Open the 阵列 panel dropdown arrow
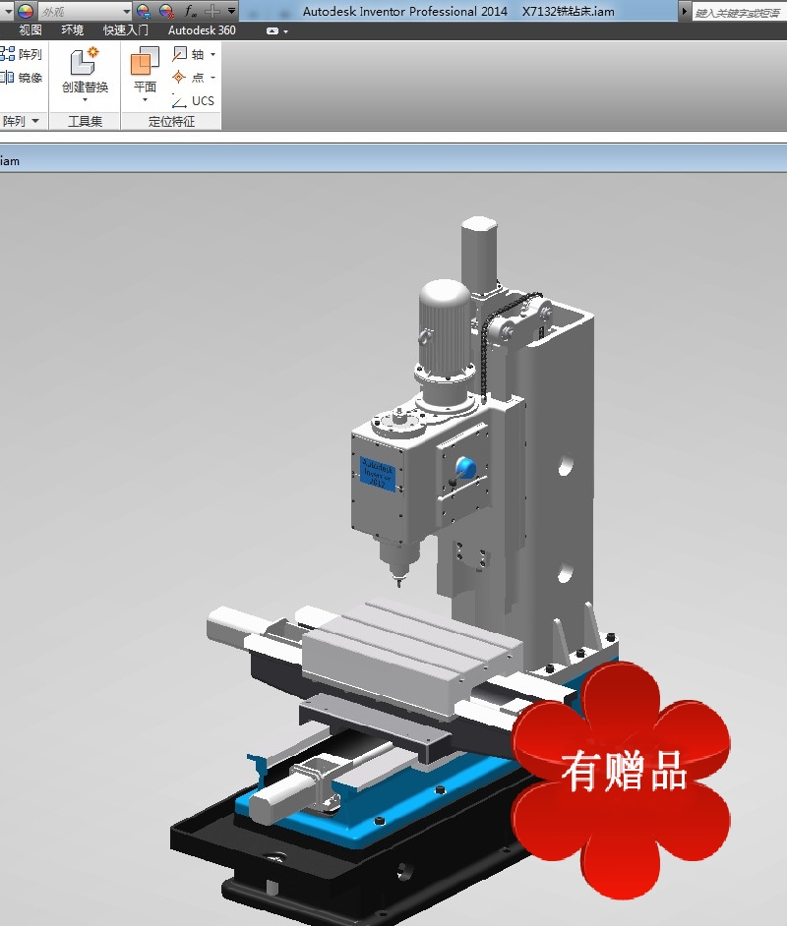 [37, 120]
